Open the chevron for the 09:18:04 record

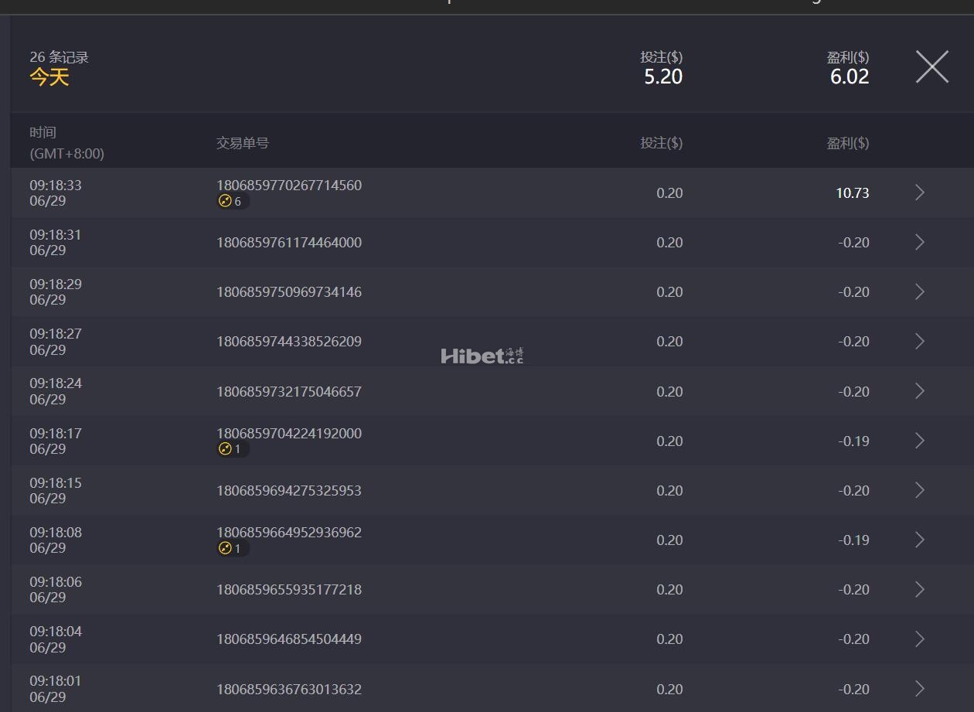tap(919, 639)
